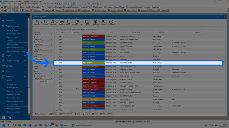Switch to the SMS bottom tab
Screen dimensions: 229x128
109,114
